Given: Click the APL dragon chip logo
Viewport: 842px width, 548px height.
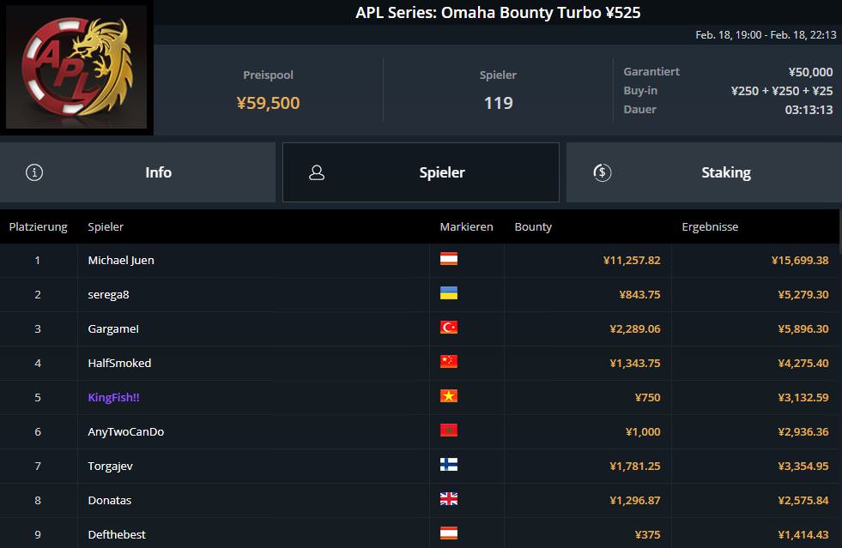Looking at the screenshot, I should (76, 67).
